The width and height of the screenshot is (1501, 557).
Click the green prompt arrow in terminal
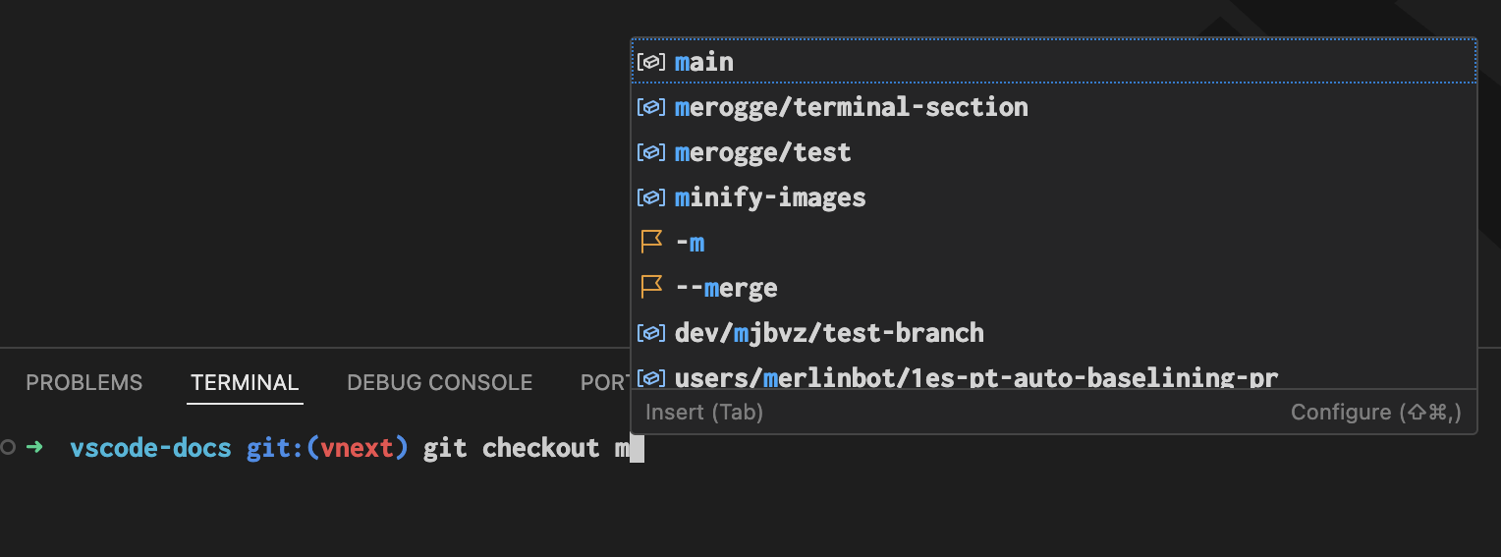pos(34,448)
